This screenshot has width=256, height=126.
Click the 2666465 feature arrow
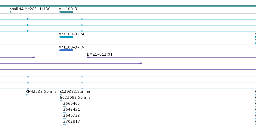coord(65,107)
